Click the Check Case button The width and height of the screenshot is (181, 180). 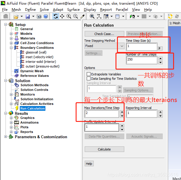(104, 34)
